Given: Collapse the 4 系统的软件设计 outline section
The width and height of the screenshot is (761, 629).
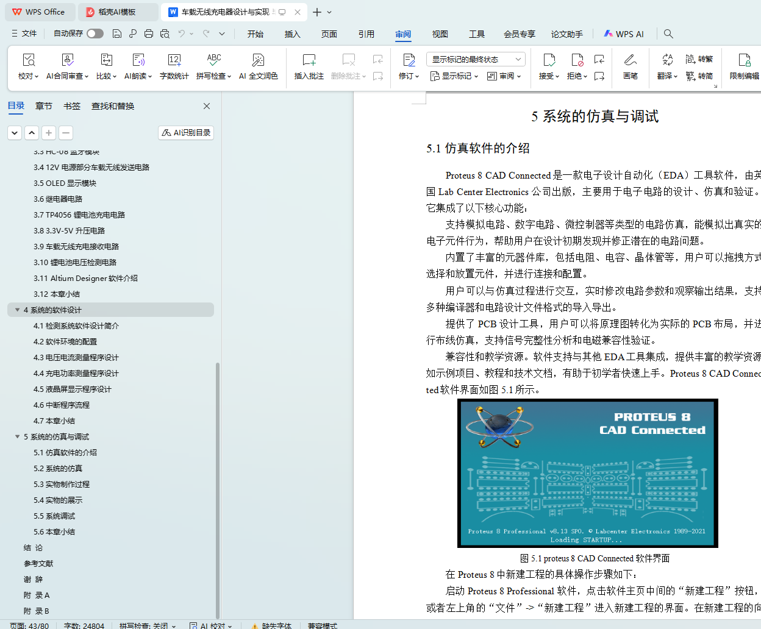Looking at the screenshot, I should point(18,310).
